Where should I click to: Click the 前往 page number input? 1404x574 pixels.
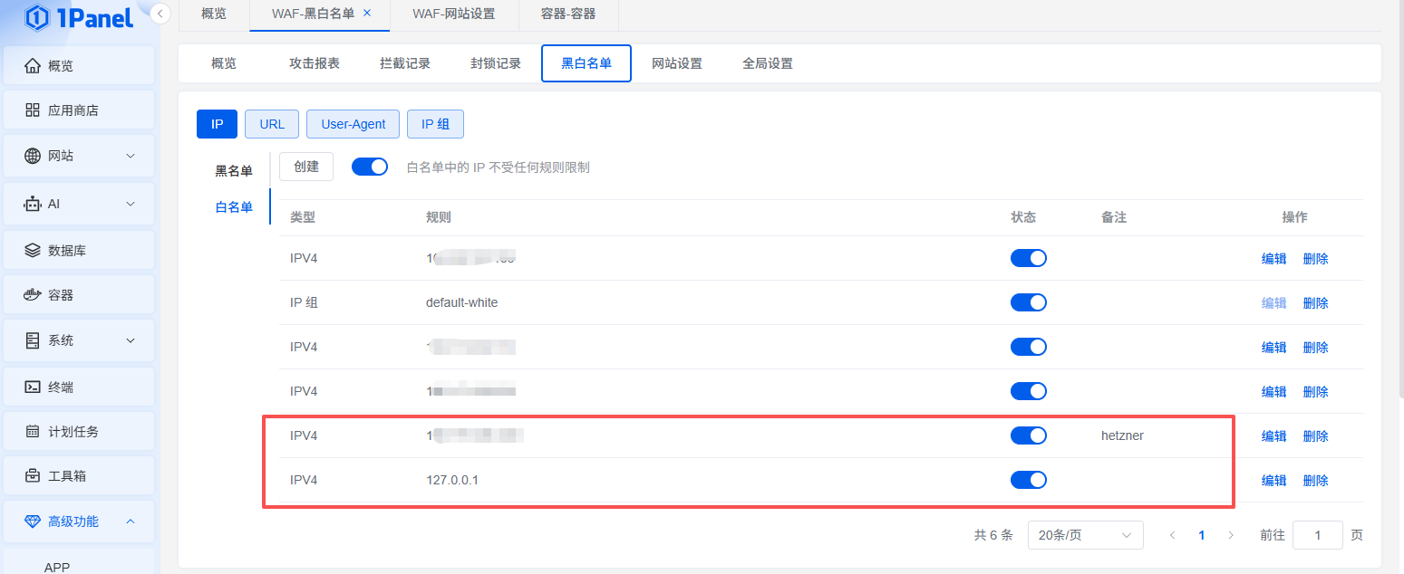1317,535
